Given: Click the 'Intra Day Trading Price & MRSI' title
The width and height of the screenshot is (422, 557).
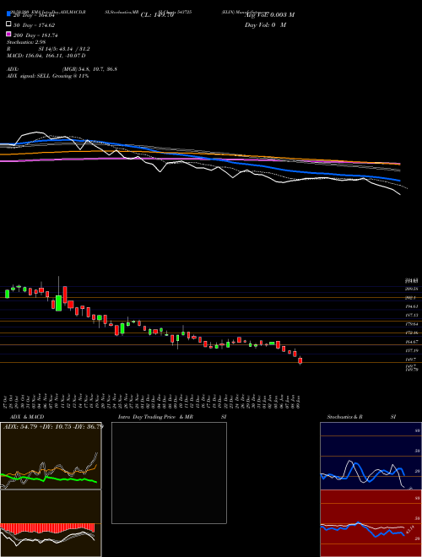Looking at the screenshot, I should point(172,417).
